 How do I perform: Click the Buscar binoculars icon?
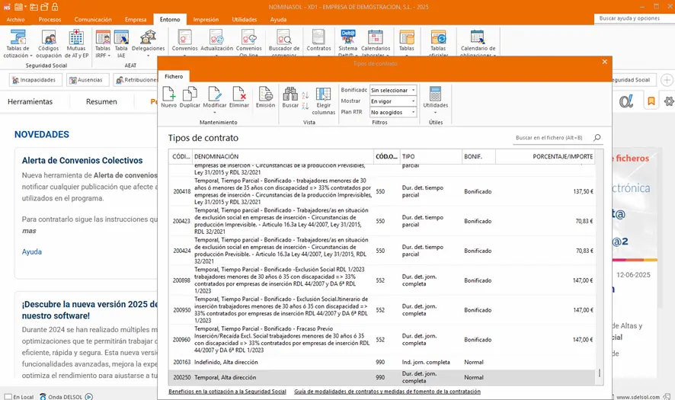coord(290,98)
